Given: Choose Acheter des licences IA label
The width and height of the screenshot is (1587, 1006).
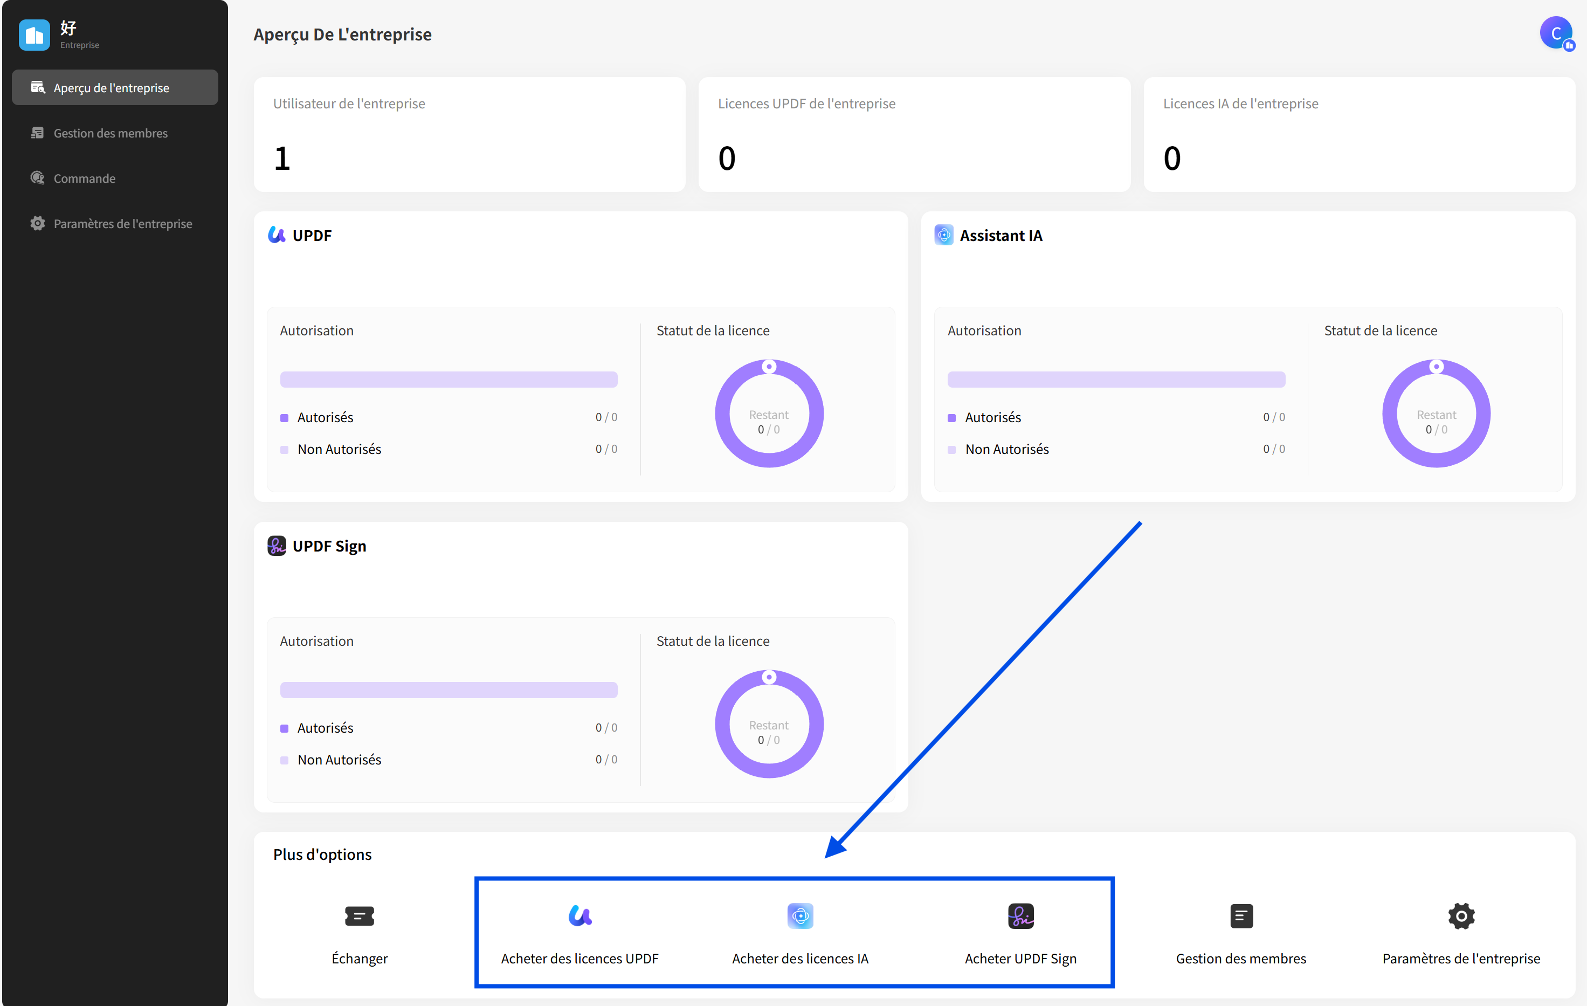Looking at the screenshot, I should [x=800, y=959].
